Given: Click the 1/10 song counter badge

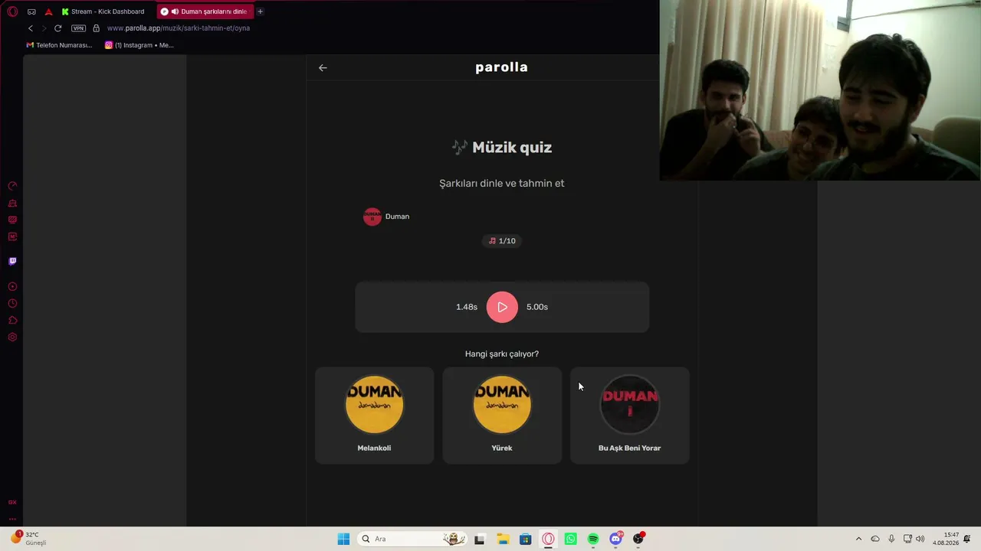Looking at the screenshot, I should [x=502, y=241].
